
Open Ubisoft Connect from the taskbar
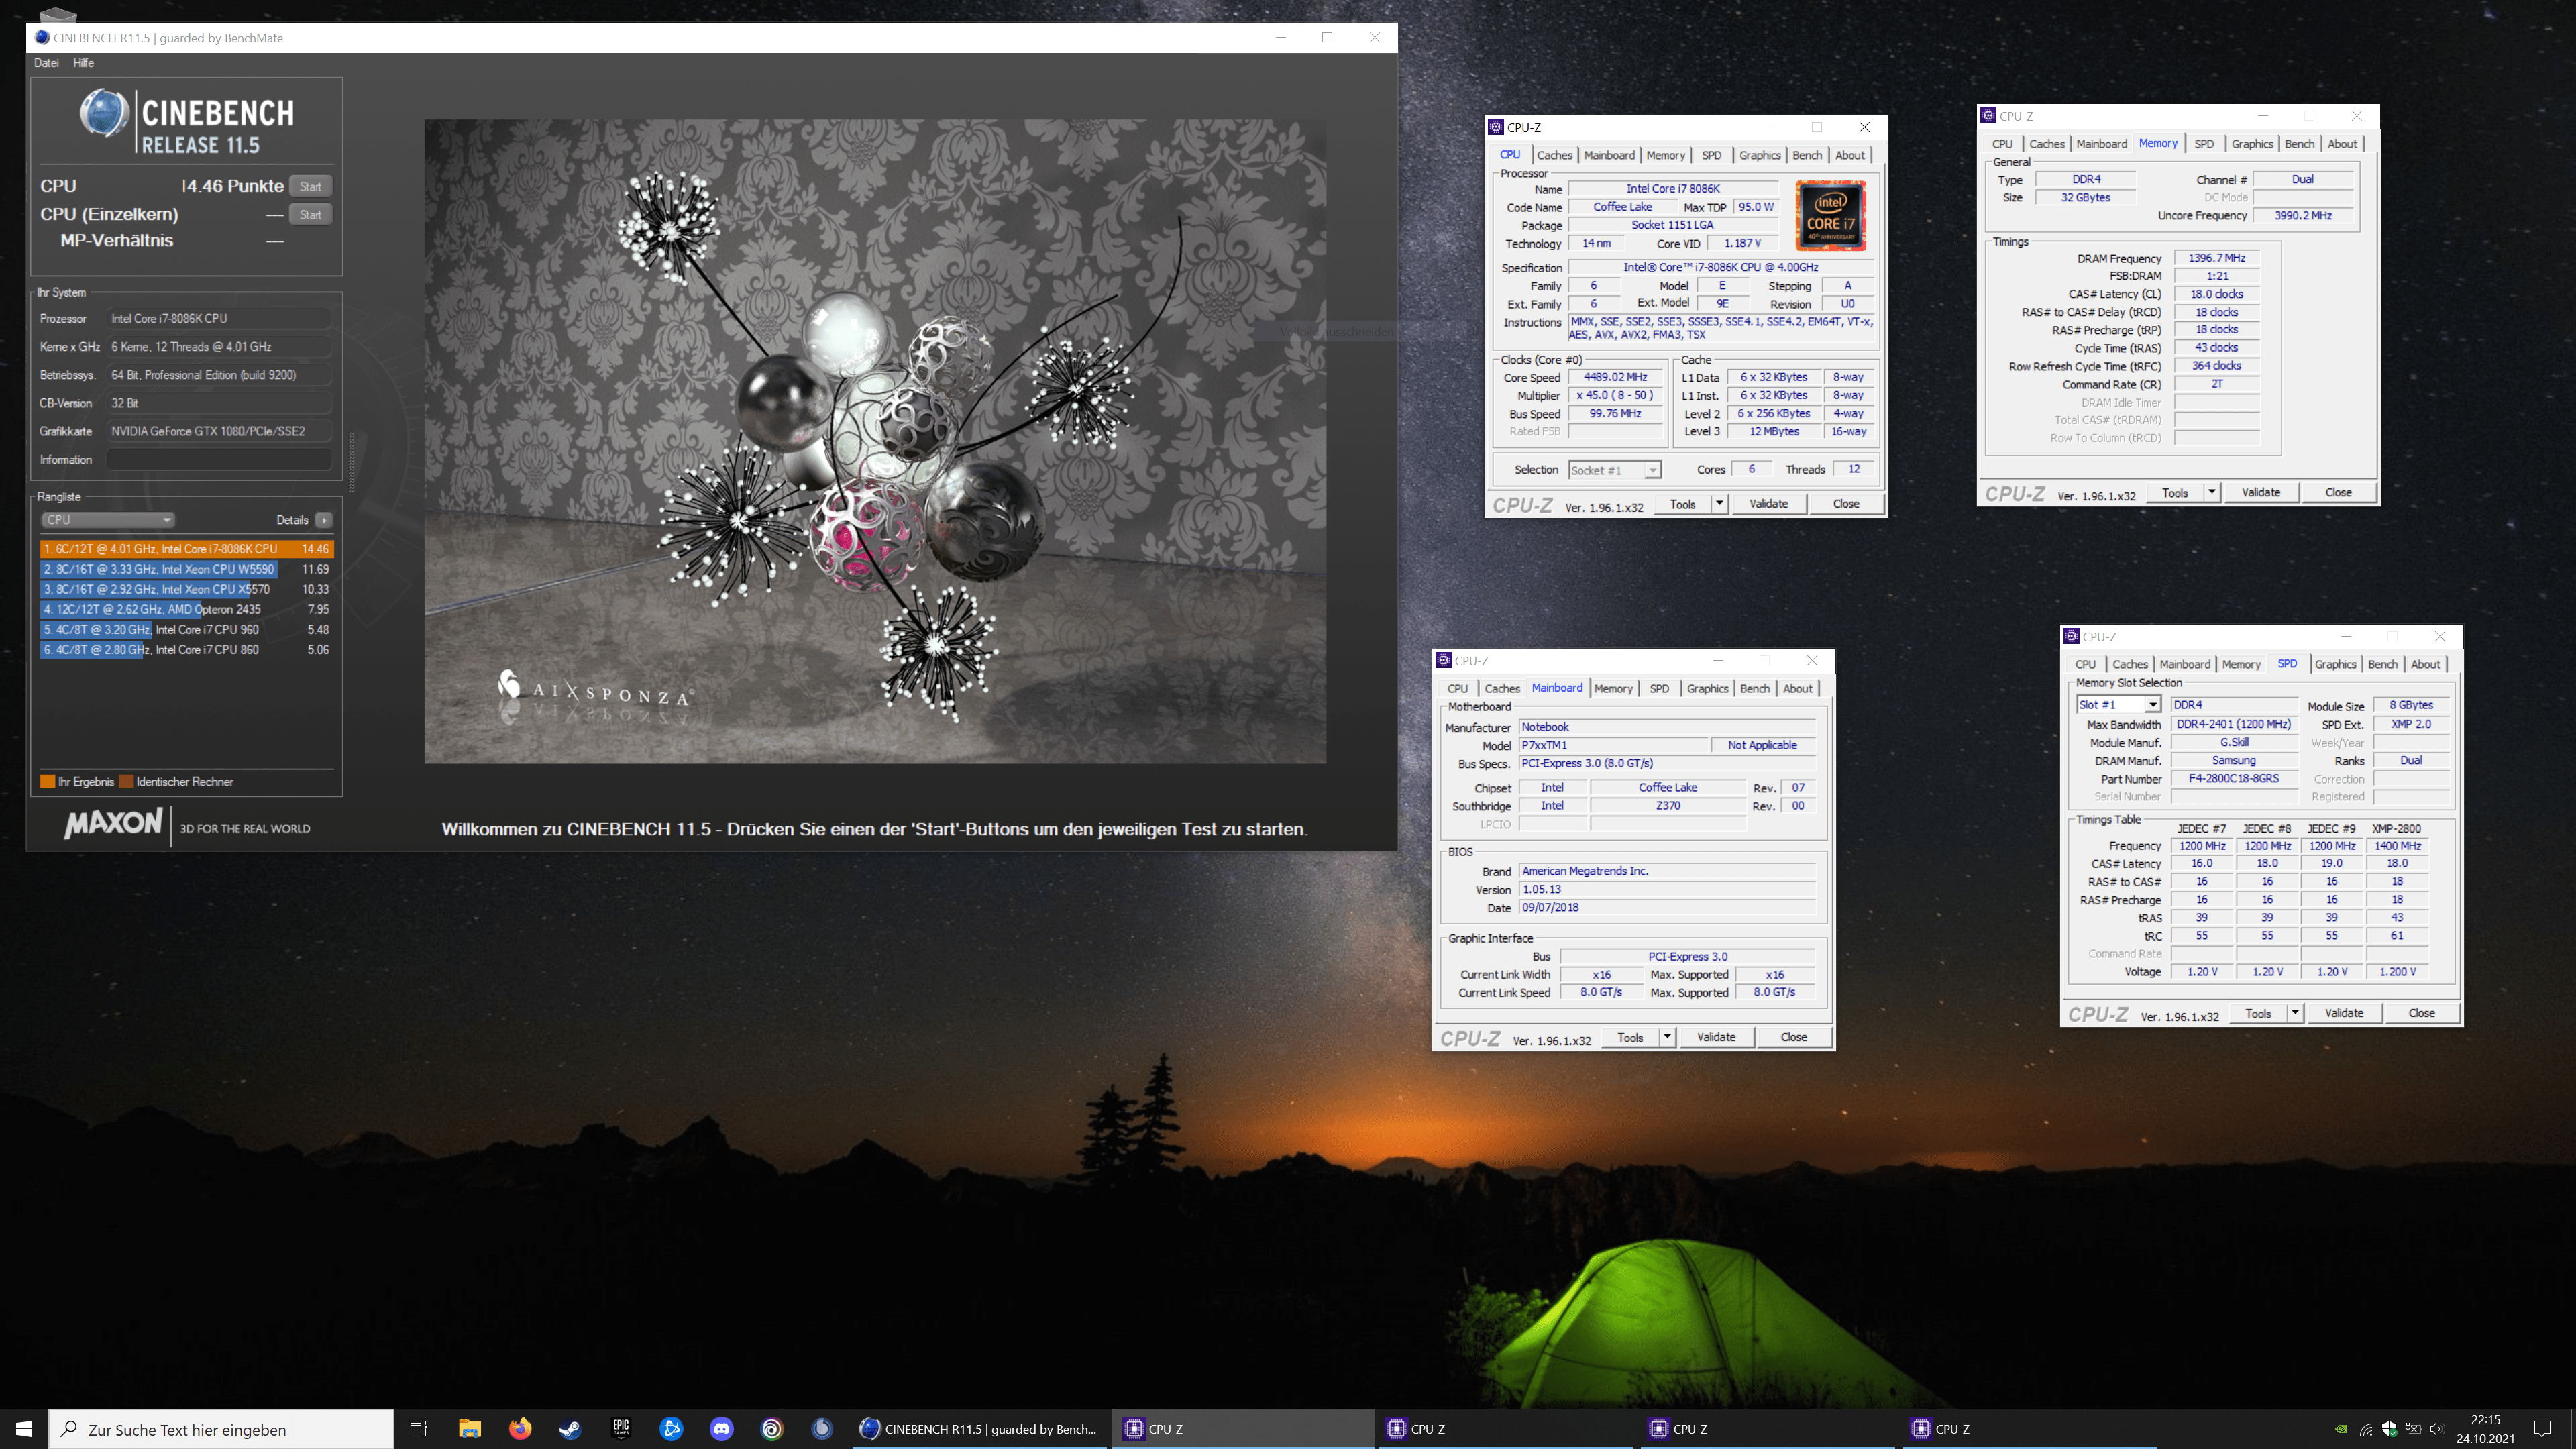point(772,1429)
